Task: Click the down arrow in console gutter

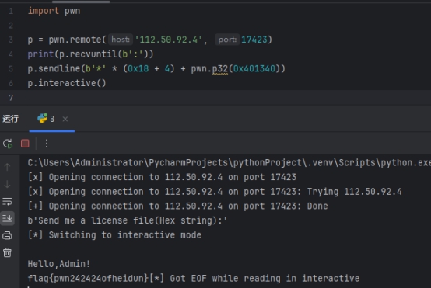Action: (8, 184)
